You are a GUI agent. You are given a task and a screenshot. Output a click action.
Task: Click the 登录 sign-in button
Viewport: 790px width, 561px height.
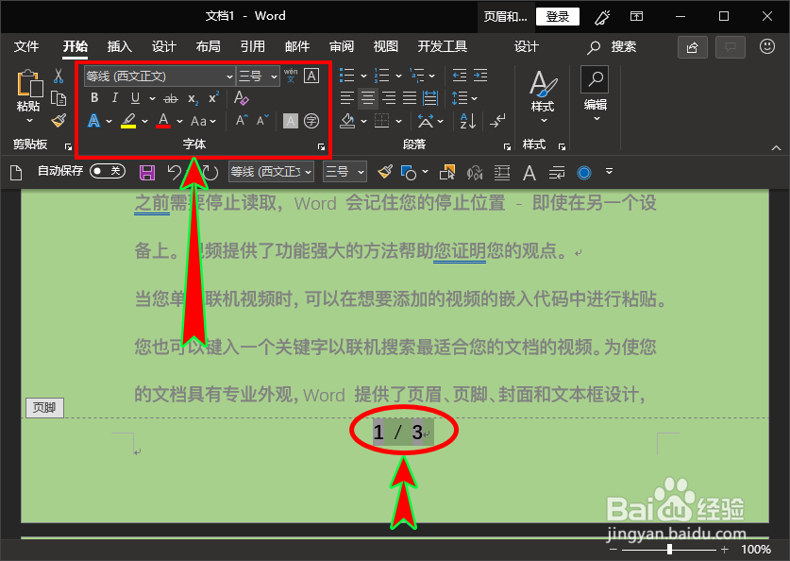point(558,17)
